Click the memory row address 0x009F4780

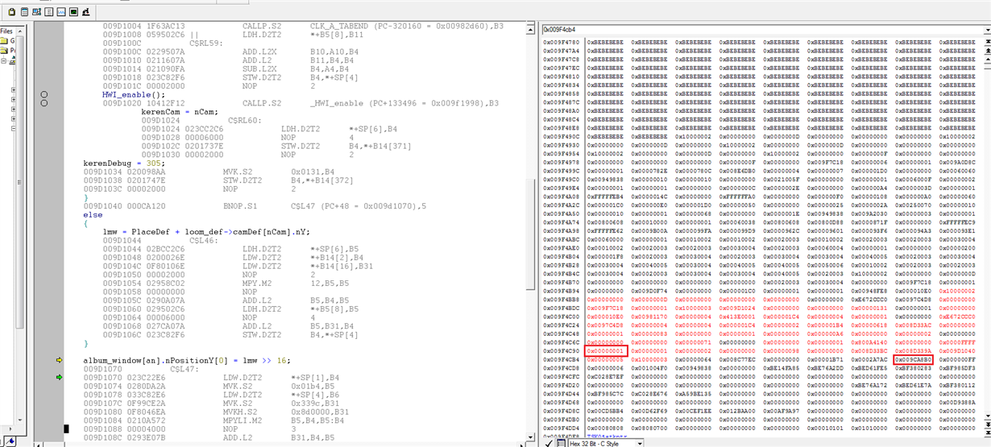(x=562, y=41)
